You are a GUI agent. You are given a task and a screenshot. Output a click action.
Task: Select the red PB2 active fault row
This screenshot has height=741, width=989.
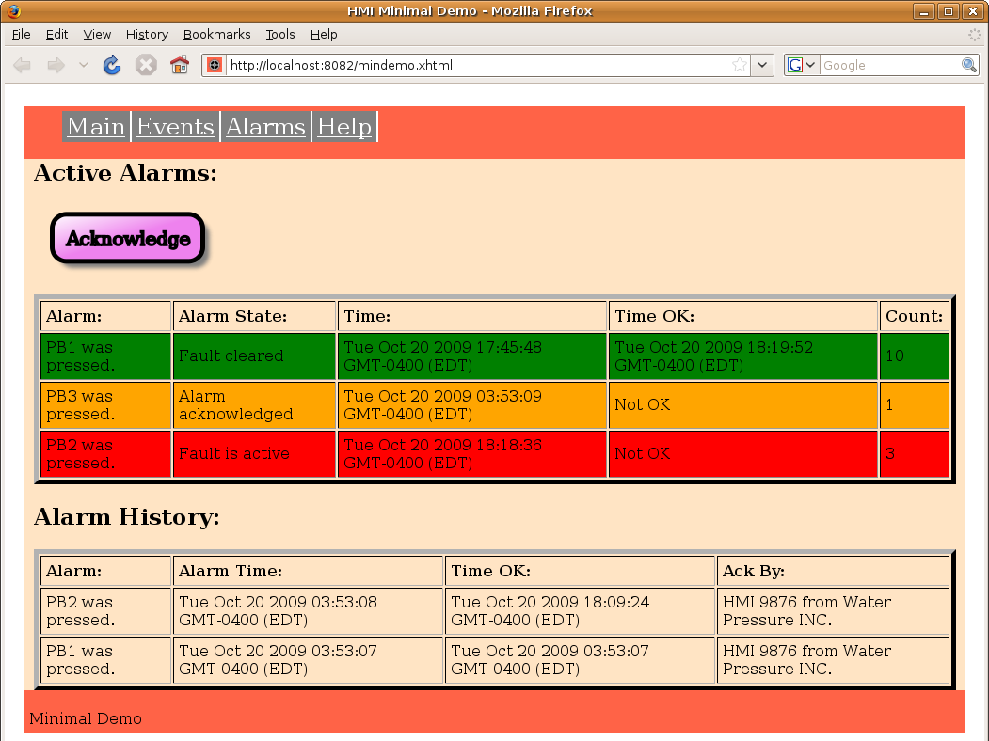click(x=471, y=454)
